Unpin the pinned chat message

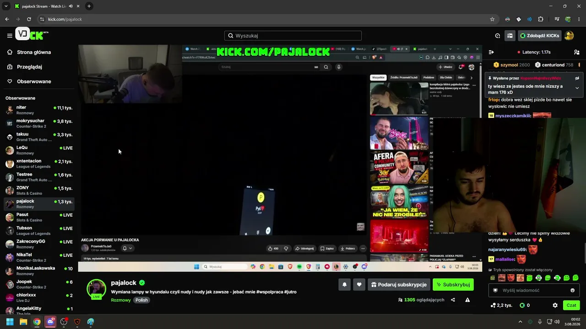click(577, 78)
